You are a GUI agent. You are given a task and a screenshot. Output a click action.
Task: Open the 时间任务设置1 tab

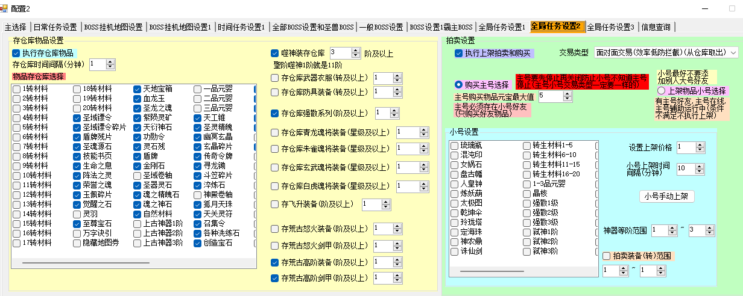pyautogui.click(x=241, y=27)
